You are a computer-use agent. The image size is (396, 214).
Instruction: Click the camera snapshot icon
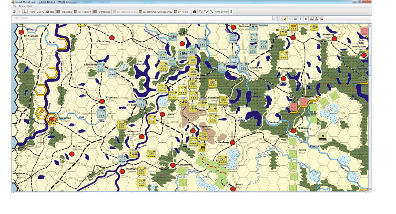pos(195,12)
